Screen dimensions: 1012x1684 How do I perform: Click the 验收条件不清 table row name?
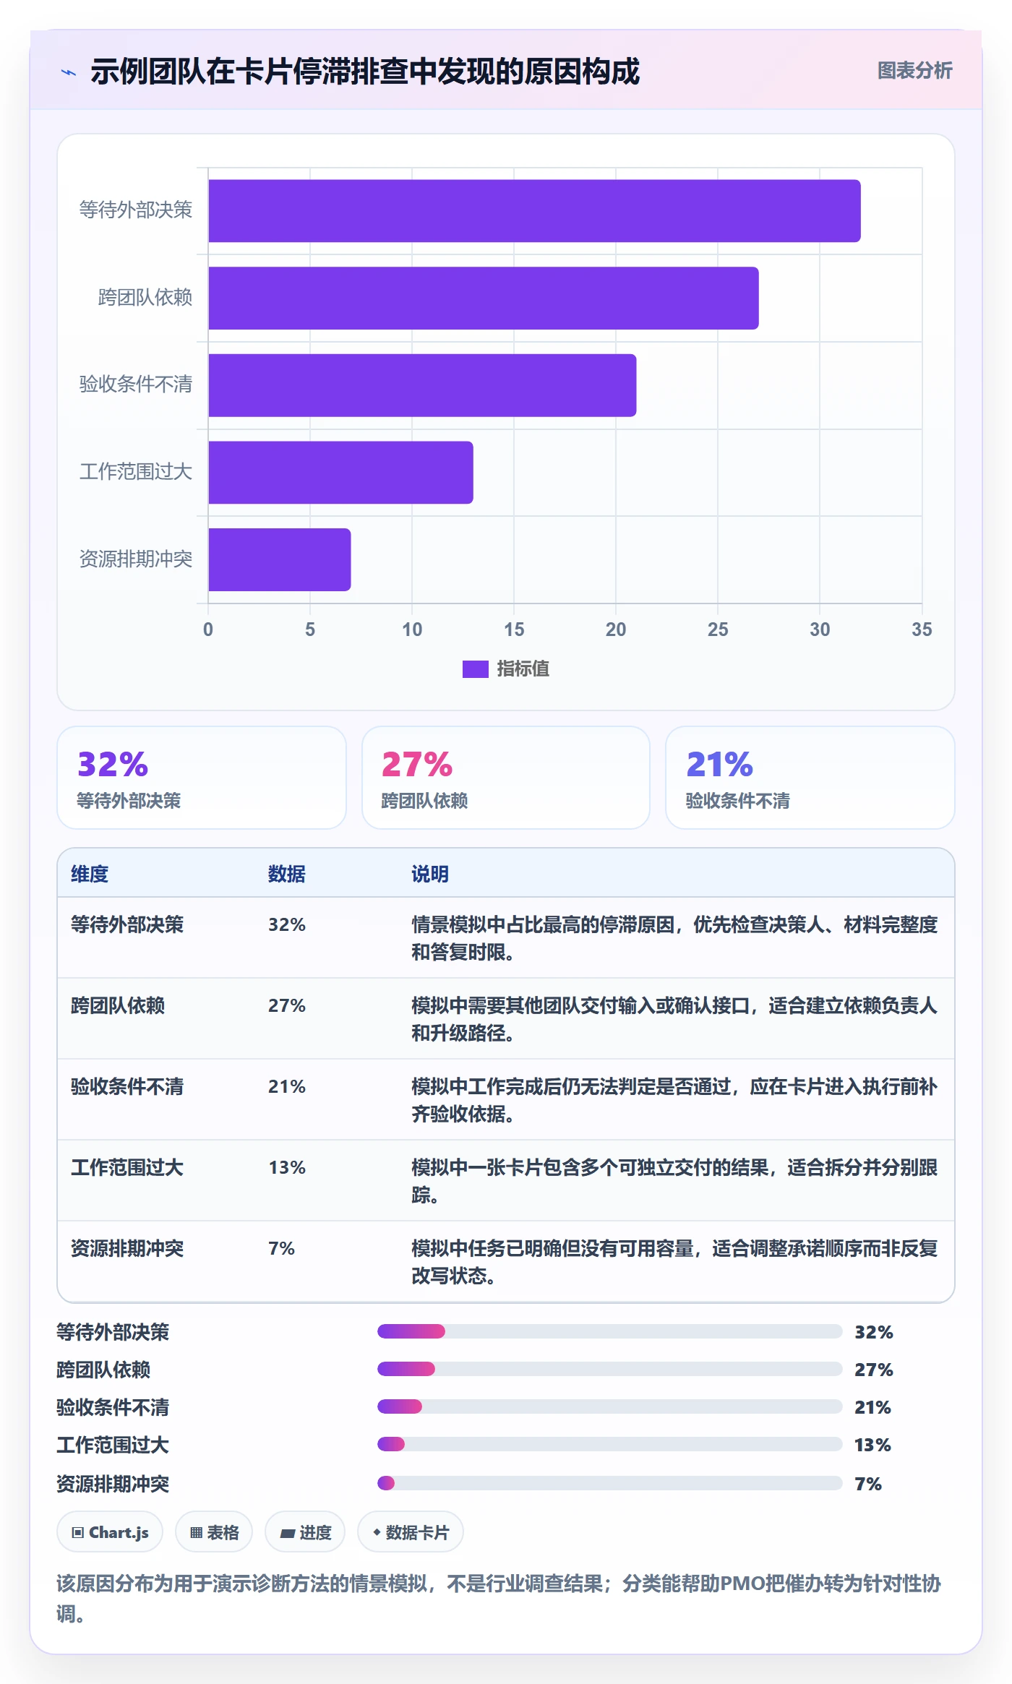point(127,1087)
